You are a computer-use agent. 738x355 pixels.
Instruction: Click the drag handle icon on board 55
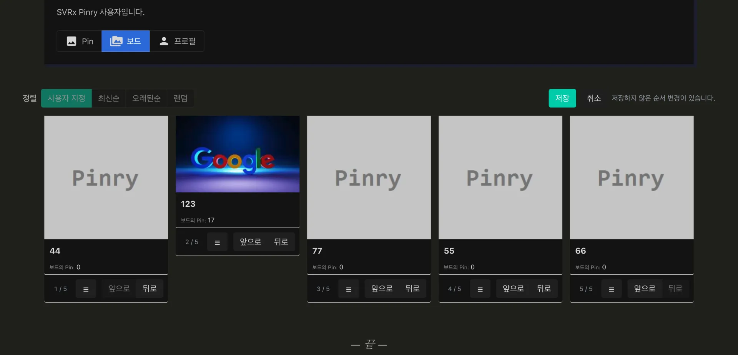point(480,289)
